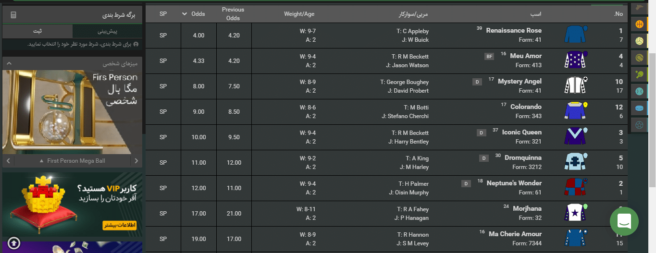Image resolution: width=656 pixels, height=253 pixels.
Task: Show next game with carousel right arrow
Action: 136,161
